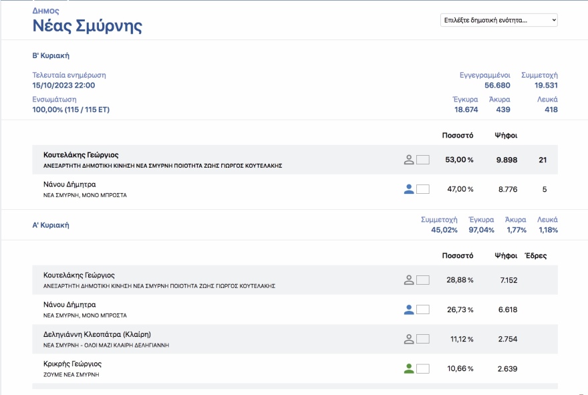The height and width of the screenshot is (395, 588).
Task: Open candidate Δεληγιάννη Κλεοπάτρα (Κλαίρη)
Action: click(x=97, y=334)
